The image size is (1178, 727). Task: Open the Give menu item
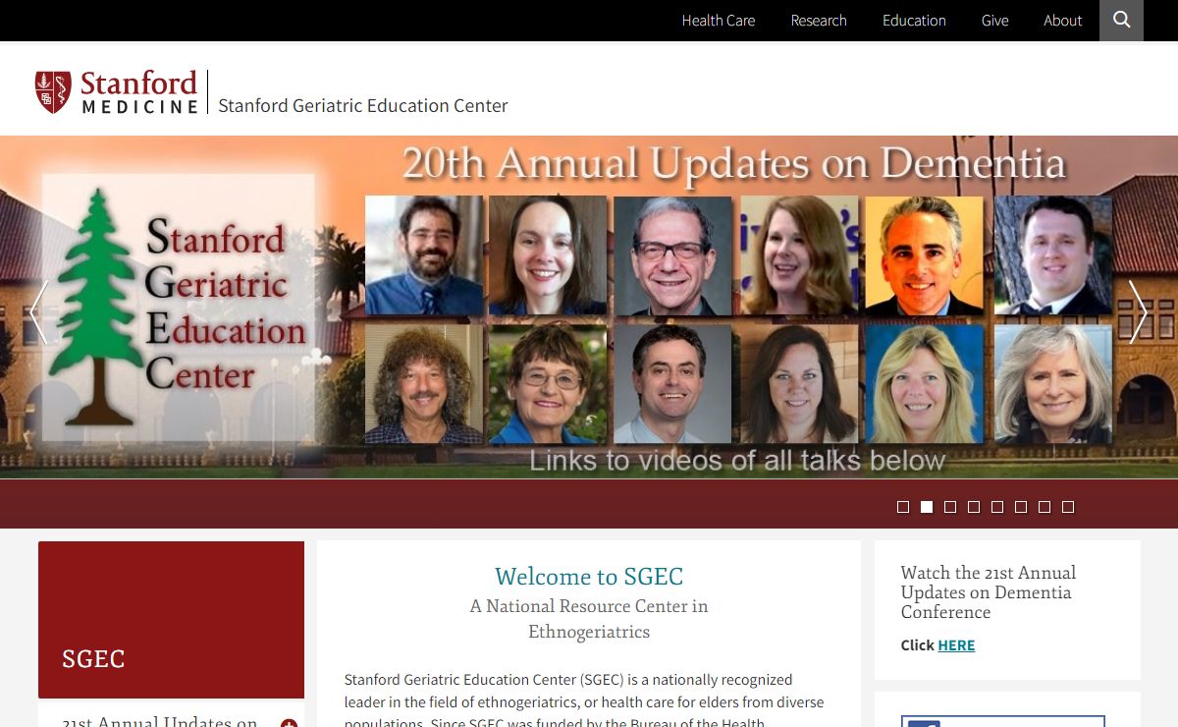[994, 20]
